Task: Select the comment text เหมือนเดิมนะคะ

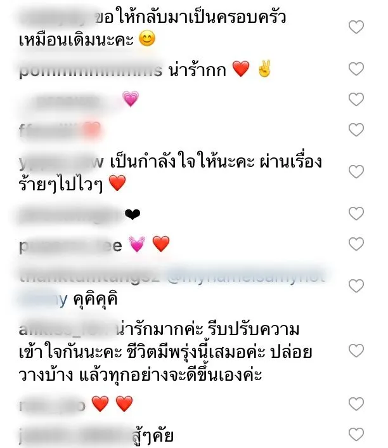Action: [x=76, y=40]
